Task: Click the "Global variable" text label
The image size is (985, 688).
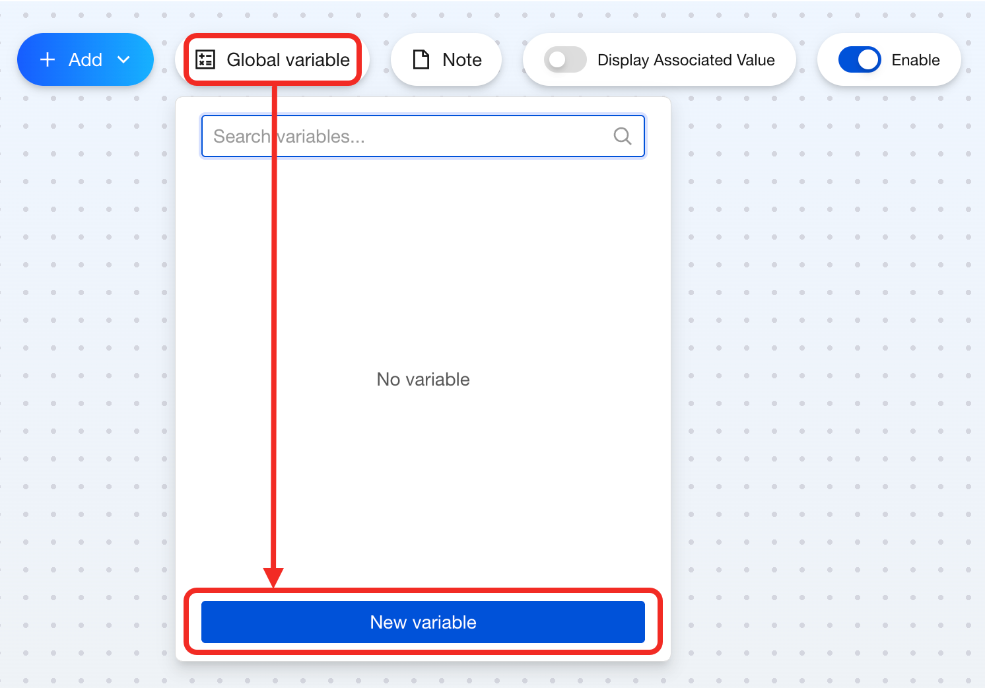Action: coord(288,60)
